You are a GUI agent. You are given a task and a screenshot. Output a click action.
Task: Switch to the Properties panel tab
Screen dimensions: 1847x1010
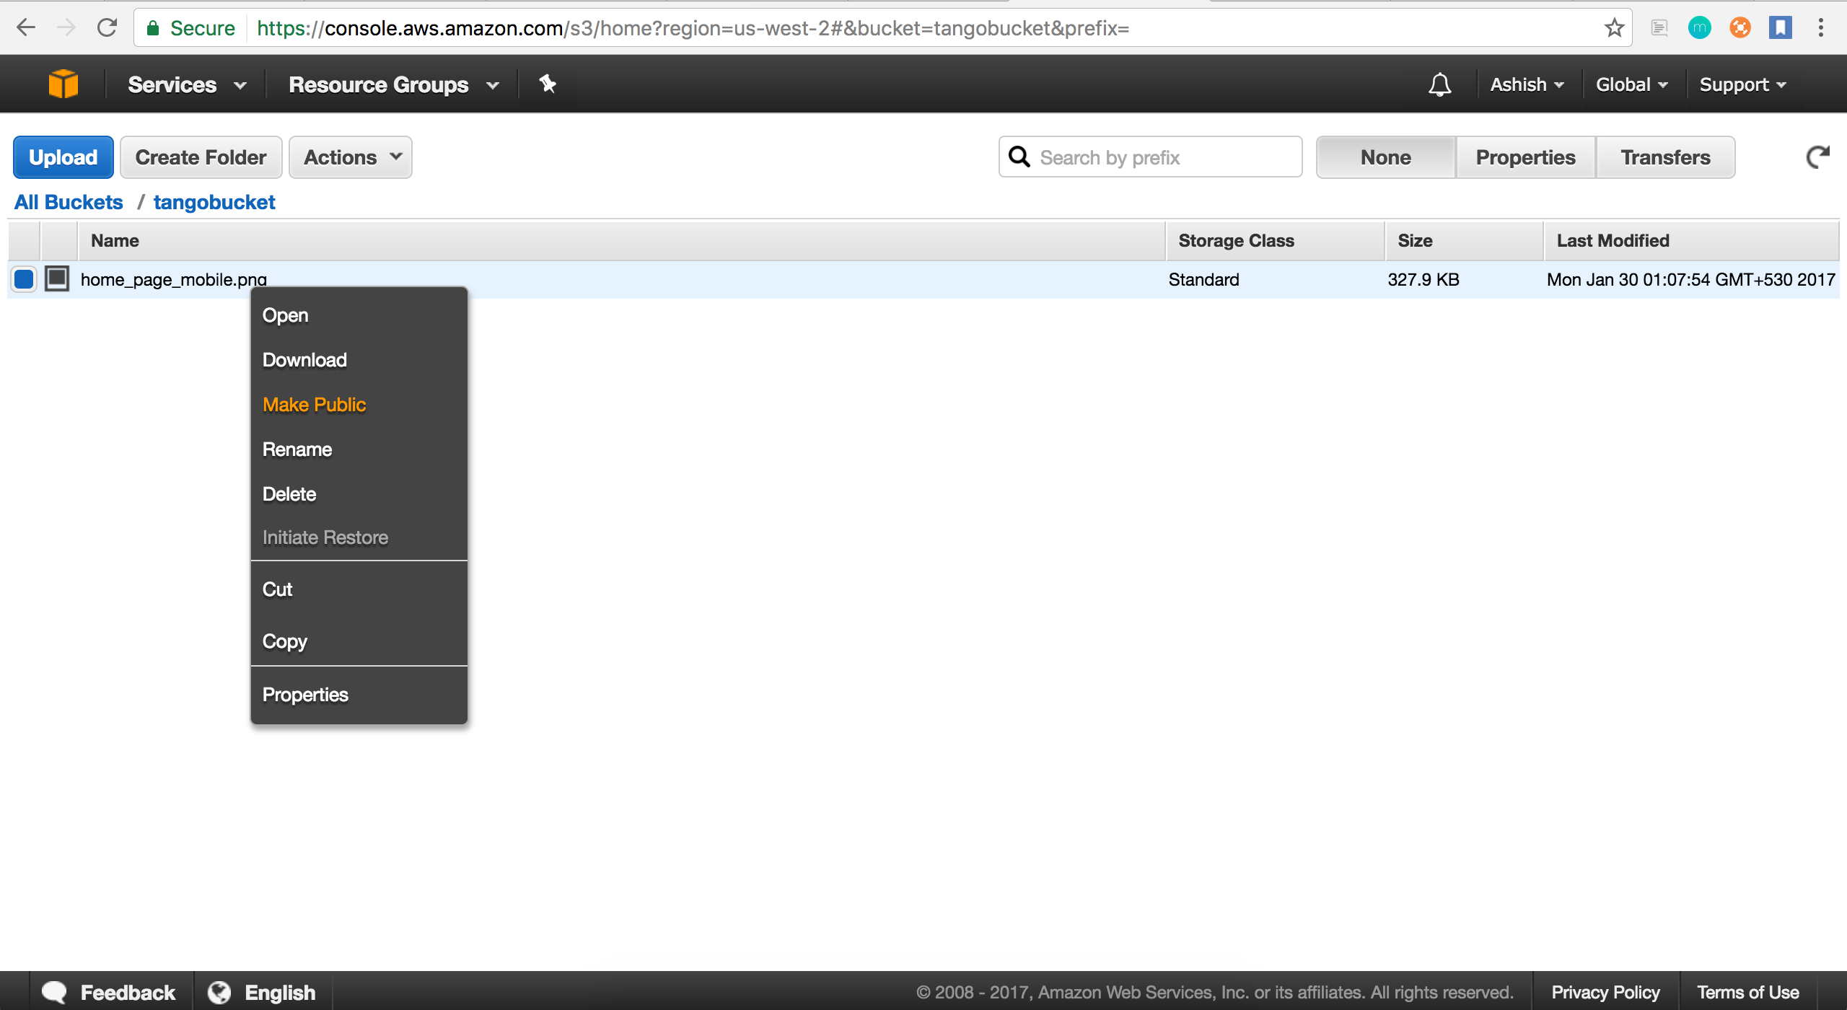click(x=1526, y=157)
